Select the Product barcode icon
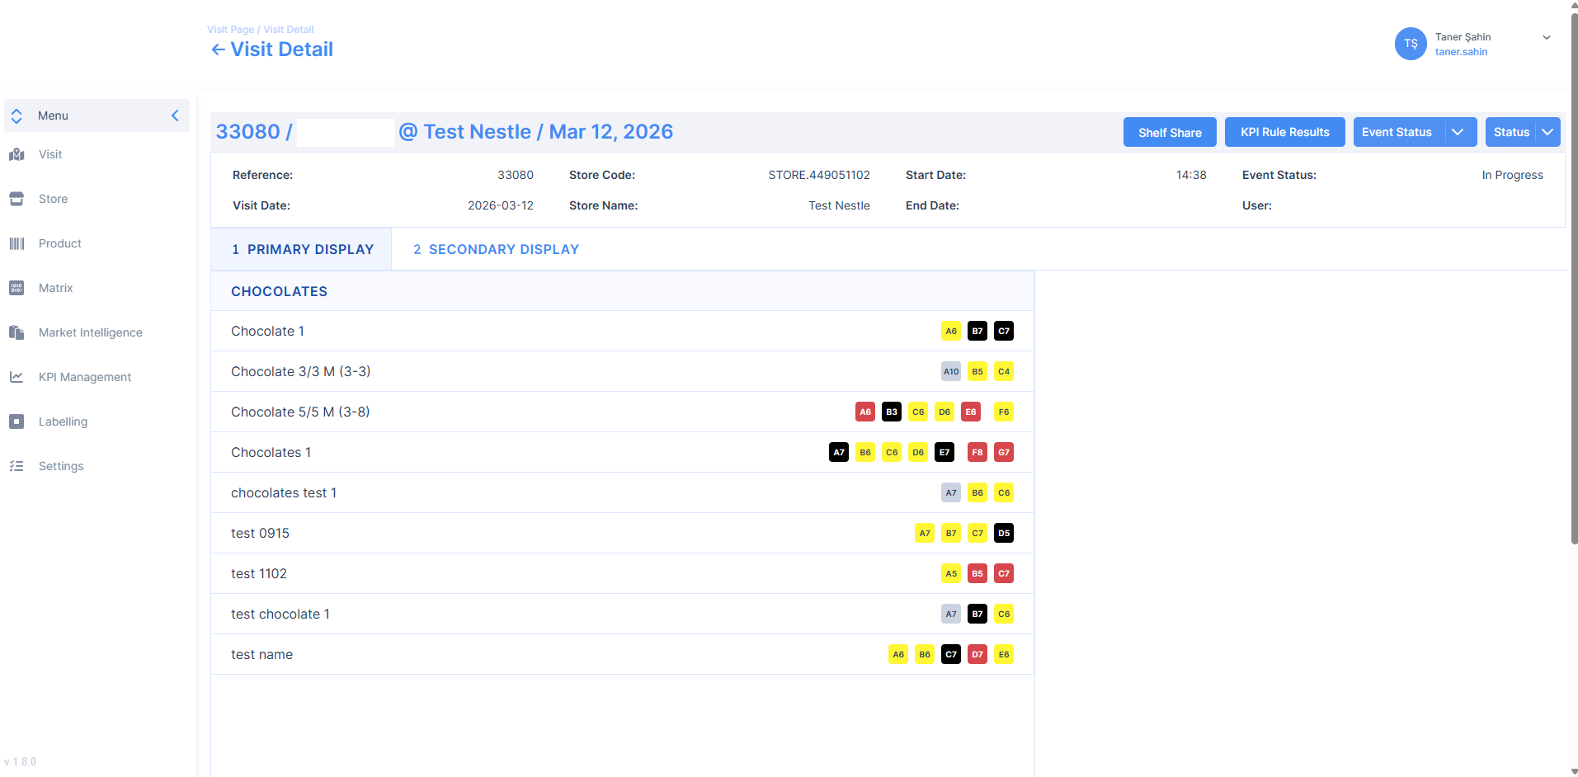This screenshot has width=1578, height=777. [x=16, y=243]
